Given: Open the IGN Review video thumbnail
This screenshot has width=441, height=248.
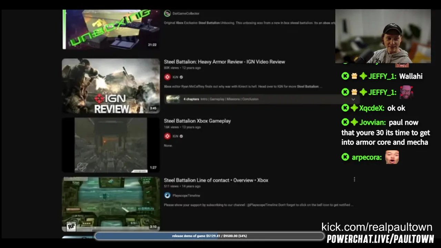Looking at the screenshot, I should [111, 86].
